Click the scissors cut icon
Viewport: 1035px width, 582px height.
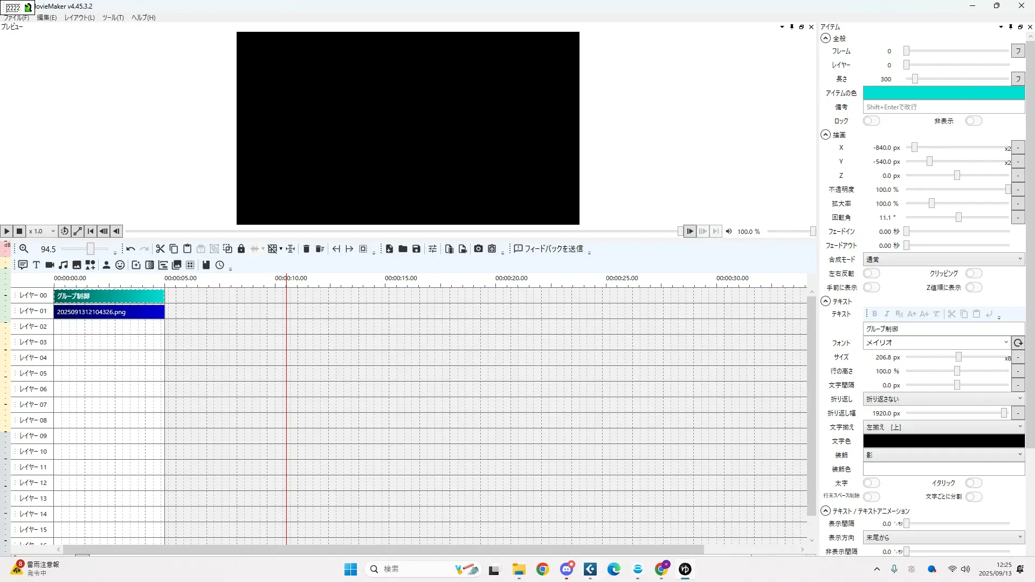160,249
